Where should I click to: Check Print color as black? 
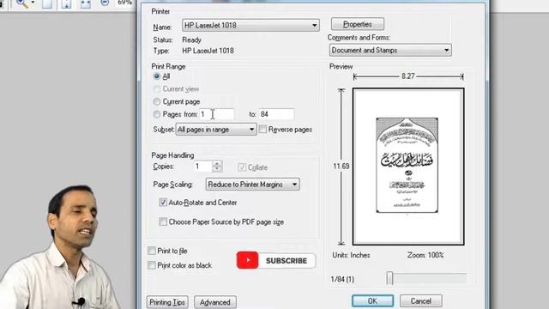click(152, 265)
